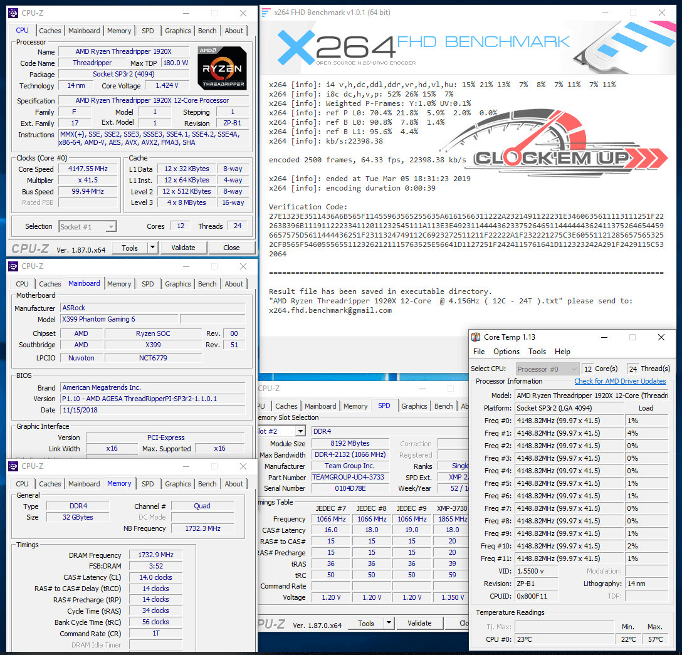Screen dimensions: 682x655
Task: Click the Core Temp title bar icon
Action: point(476,337)
